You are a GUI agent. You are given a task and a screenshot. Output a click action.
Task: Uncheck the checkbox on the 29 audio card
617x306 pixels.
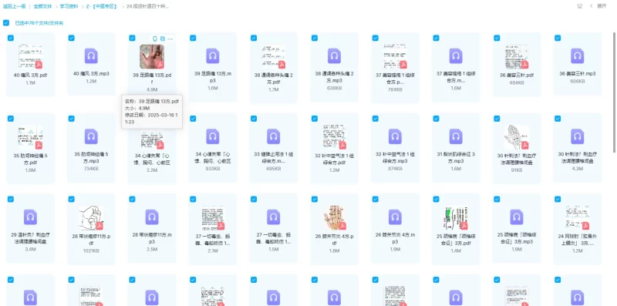click(11, 199)
